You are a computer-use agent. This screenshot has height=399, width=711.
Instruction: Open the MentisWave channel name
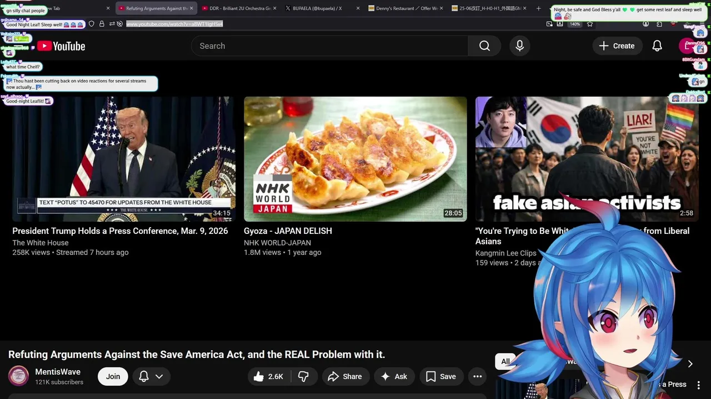point(58,372)
